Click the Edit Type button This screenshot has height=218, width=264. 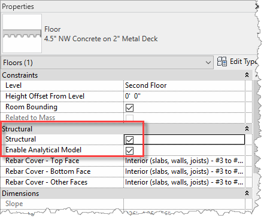(x=237, y=62)
